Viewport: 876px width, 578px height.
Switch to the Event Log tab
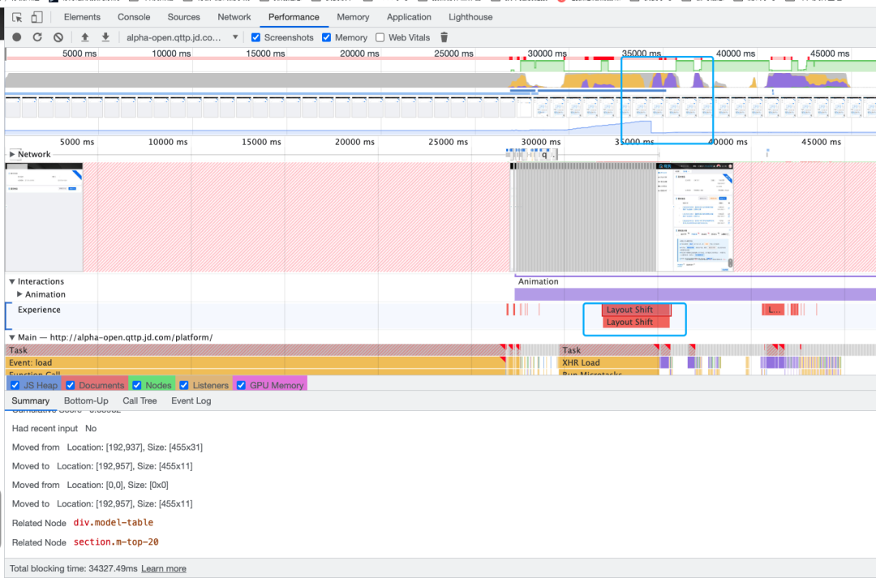tap(191, 401)
